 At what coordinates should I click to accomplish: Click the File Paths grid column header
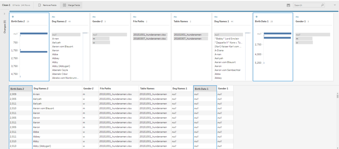click(119, 88)
